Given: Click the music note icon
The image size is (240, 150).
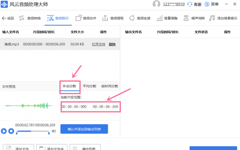Looking at the screenshot, I should click(212, 18).
